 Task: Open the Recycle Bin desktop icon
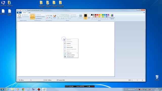tap(157, 78)
